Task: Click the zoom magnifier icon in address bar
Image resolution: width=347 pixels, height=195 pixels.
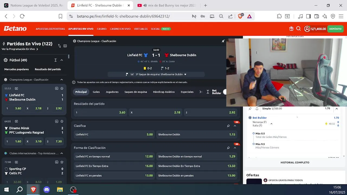Action: tap(221, 16)
